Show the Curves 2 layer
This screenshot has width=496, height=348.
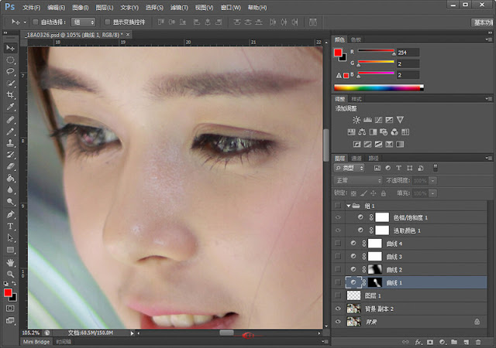point(338,269)
